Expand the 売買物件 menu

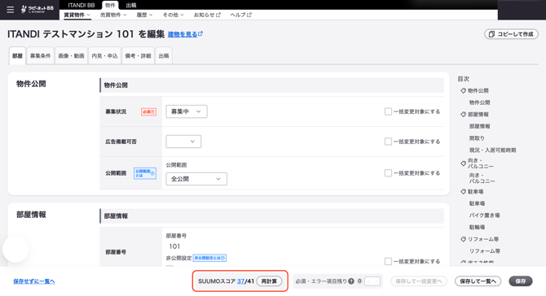[x=113, y=15]
